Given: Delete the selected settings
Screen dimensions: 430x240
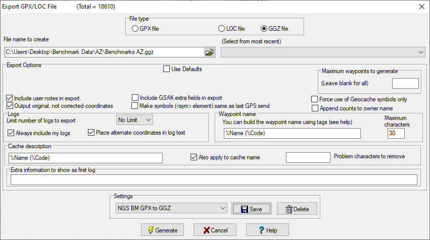Looking at the screenshot, I should [297, 209].
